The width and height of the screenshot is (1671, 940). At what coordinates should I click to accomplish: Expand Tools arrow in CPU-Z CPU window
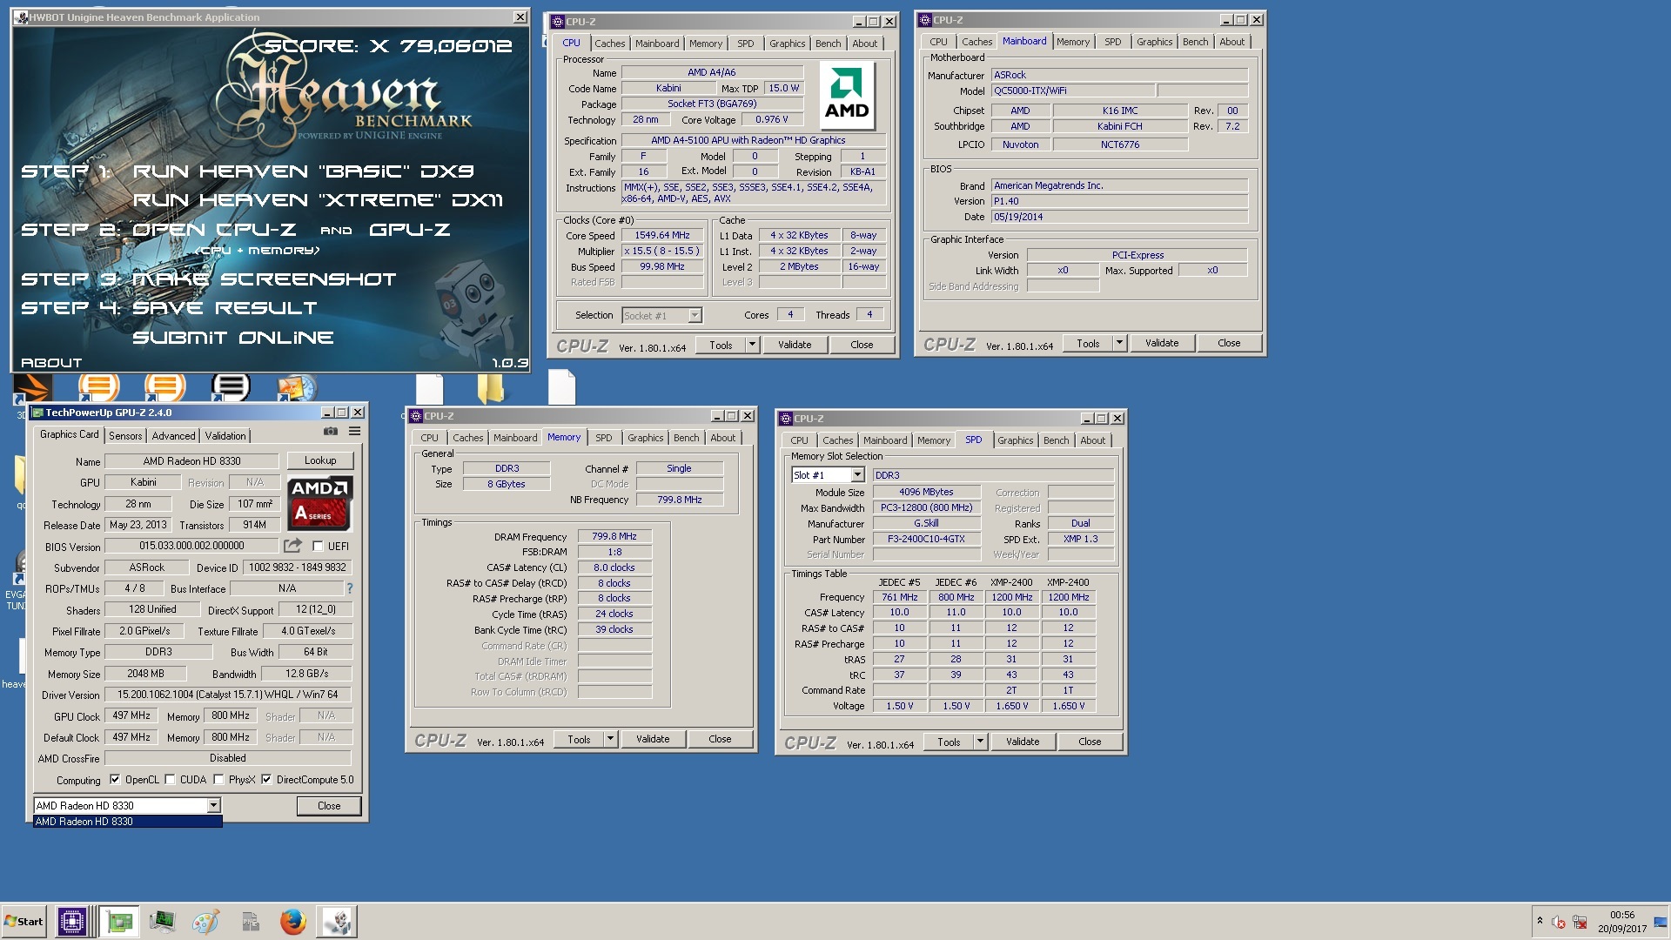[x=752, y=345]
